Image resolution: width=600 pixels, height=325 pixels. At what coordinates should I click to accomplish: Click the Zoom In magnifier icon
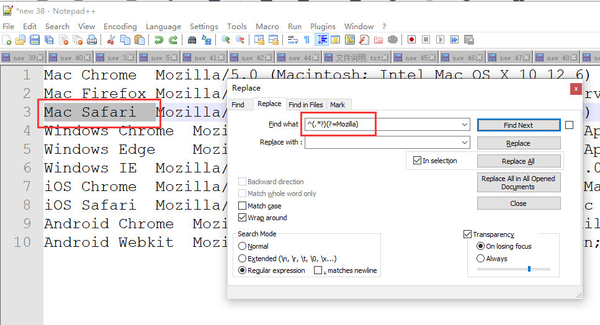tap(226, 40)
